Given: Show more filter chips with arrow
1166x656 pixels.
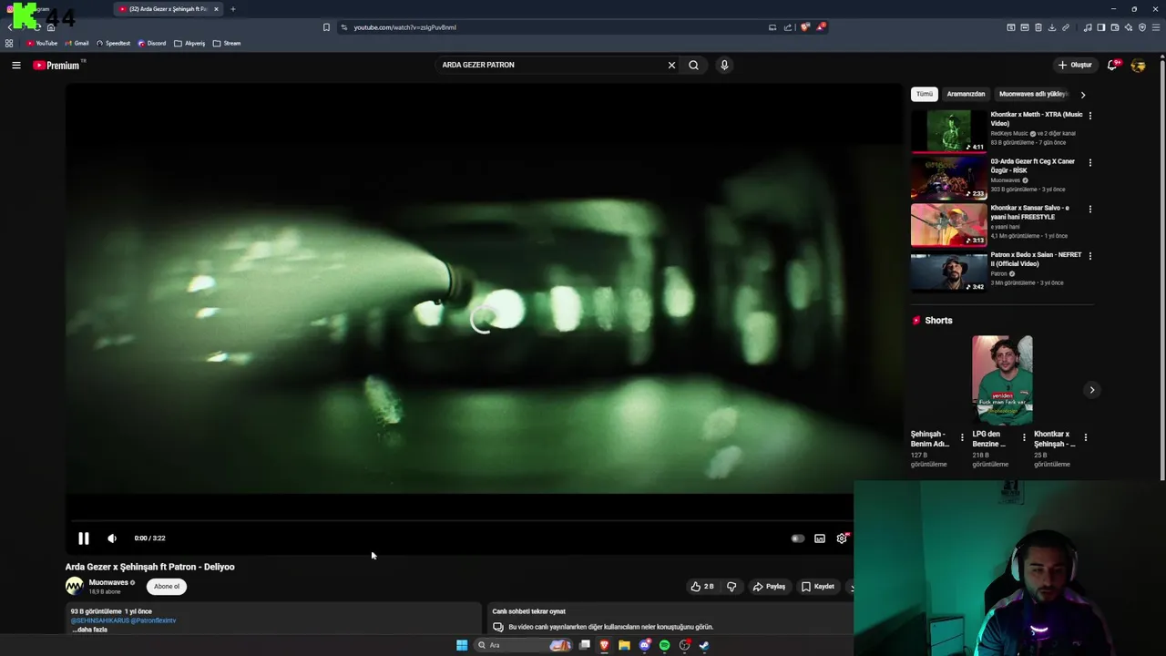Looking at the screenshot, I should (x=1083, y=95).
